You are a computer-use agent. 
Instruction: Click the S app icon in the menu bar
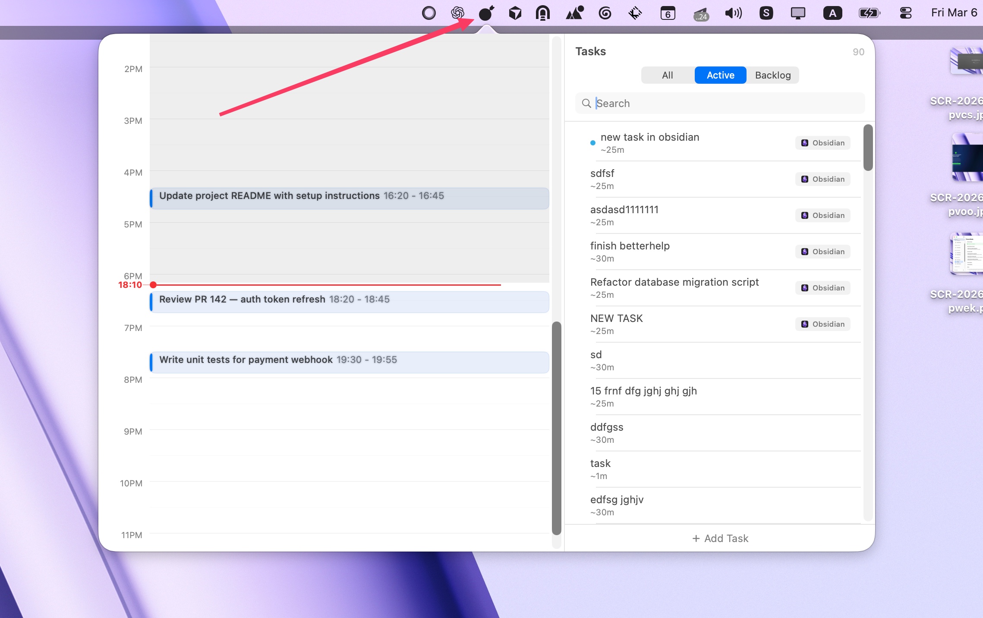pyautogui.click(x=766, y=13)
